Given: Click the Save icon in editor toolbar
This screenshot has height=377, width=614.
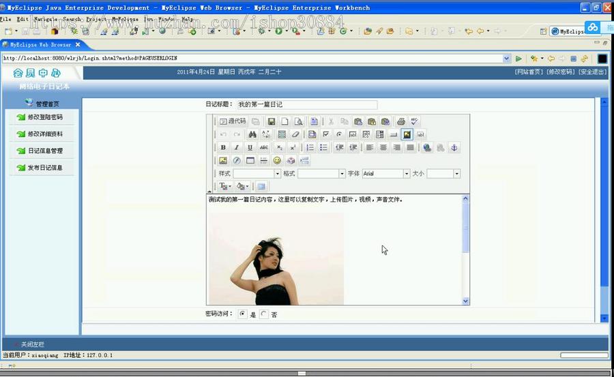Looking at the screenshot, I should point(271,121).
